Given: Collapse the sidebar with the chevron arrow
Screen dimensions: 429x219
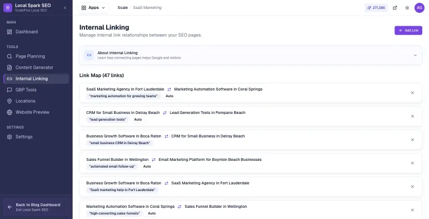Looking at the screenshot, I should point(65,8).
